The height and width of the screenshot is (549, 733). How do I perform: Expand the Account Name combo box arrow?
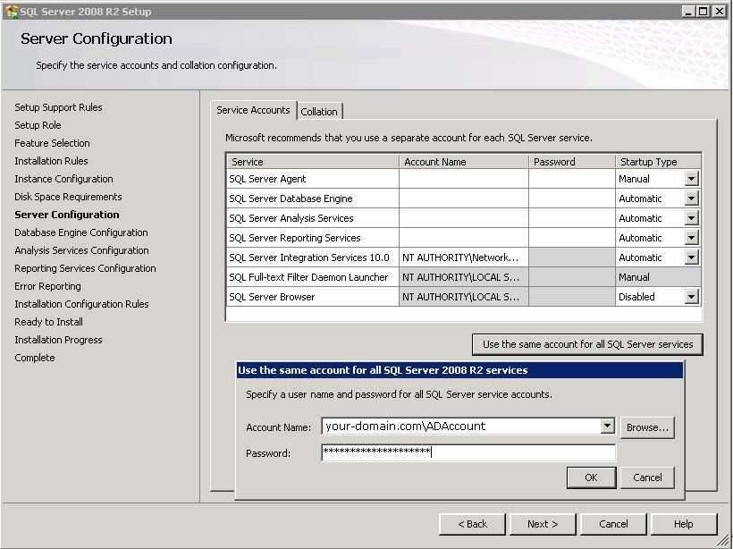(607, 426)
